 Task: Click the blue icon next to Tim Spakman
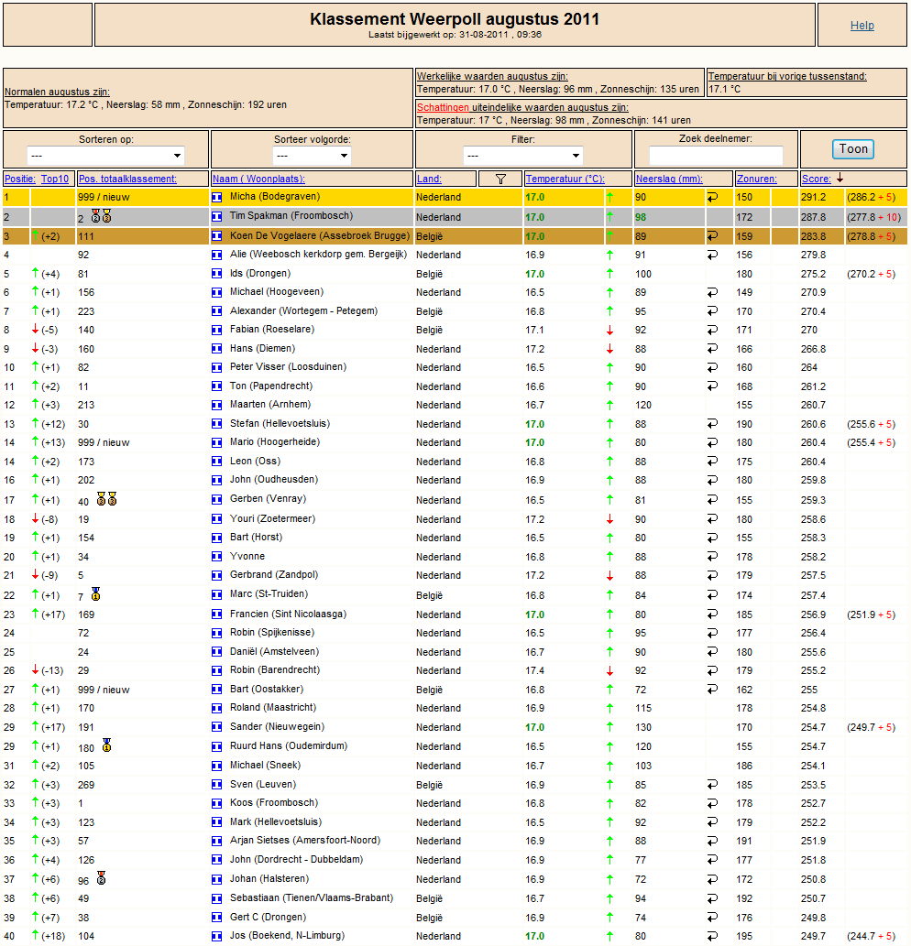point(216,216)
